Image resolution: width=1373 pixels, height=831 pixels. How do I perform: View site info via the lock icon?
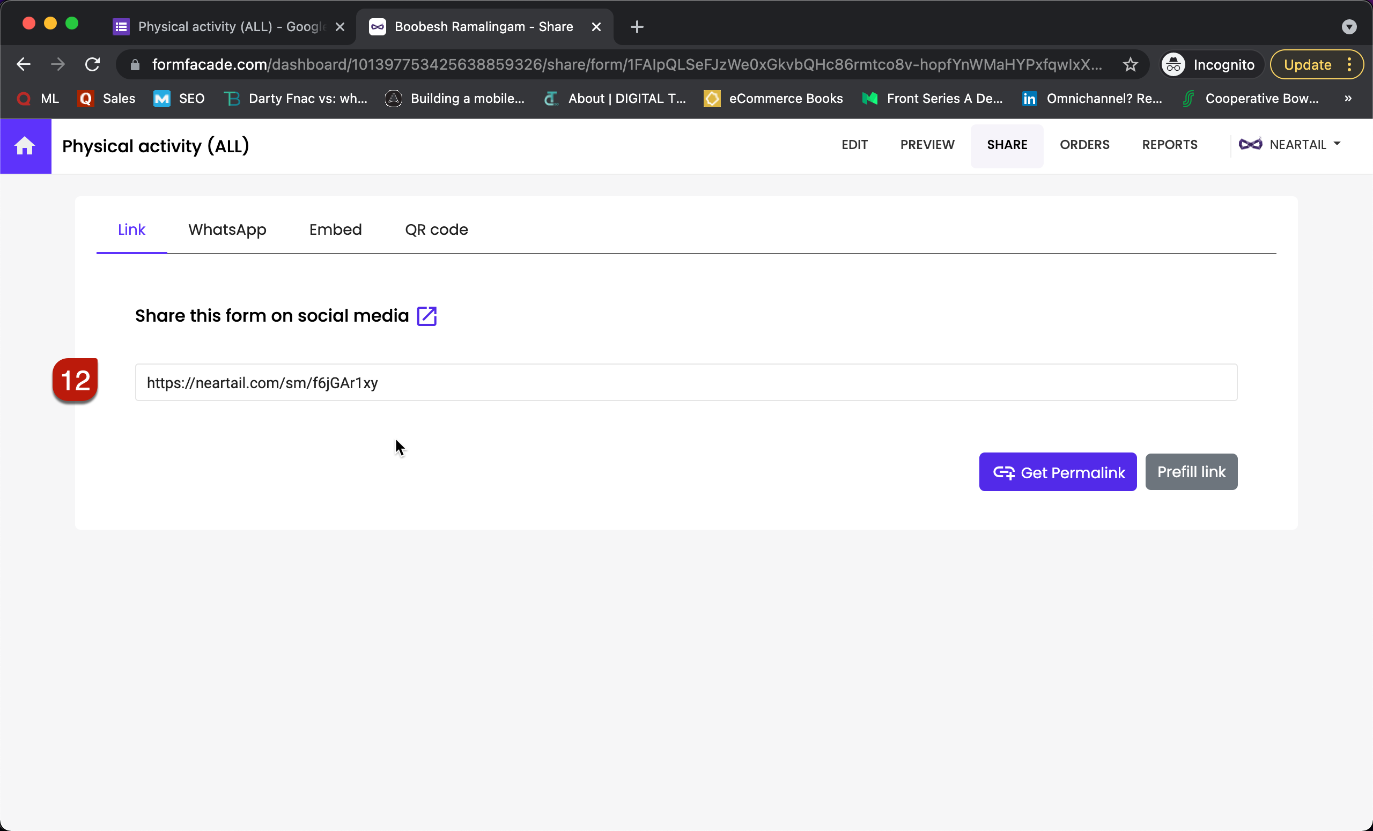(135, 65)
